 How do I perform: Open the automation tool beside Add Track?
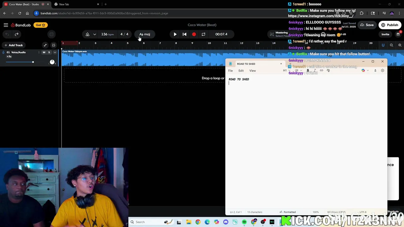(45, 45)
